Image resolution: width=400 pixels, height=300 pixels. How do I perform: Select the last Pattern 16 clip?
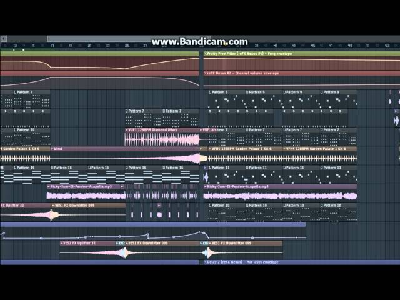pyautogui.click(x=181, y=175)
